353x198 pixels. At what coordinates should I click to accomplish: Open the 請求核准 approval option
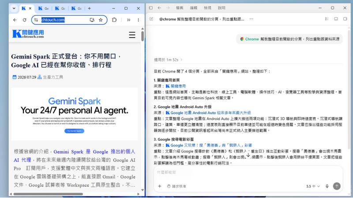177,186
